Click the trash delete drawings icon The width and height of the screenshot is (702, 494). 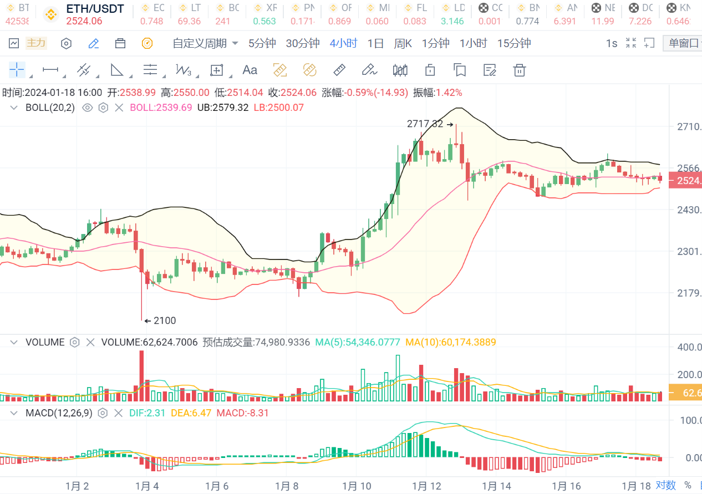point(519,70)
